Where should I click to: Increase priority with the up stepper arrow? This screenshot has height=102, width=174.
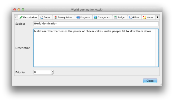52,71
